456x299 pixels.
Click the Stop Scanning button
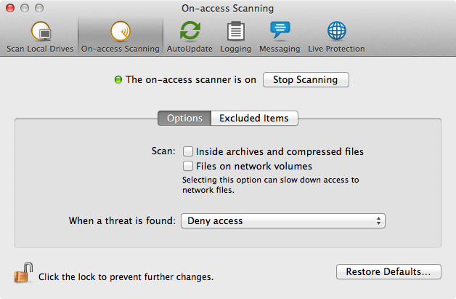[306, 79]
